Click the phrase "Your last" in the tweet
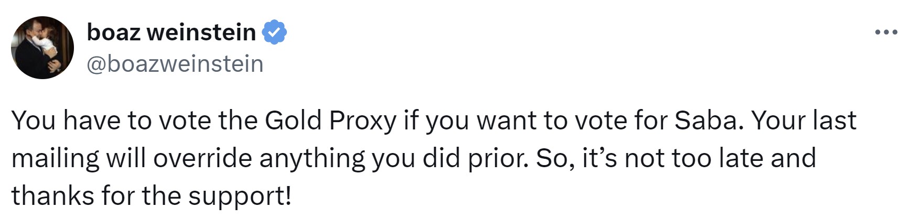 [803, 121]
